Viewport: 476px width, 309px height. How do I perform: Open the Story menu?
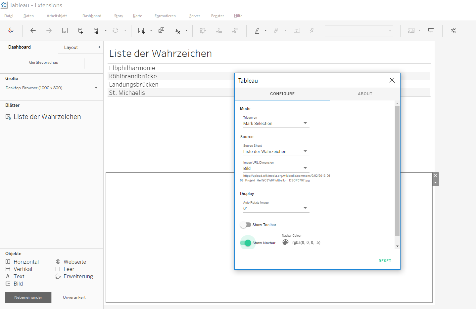pyautogui.click(x=119, y=16)
